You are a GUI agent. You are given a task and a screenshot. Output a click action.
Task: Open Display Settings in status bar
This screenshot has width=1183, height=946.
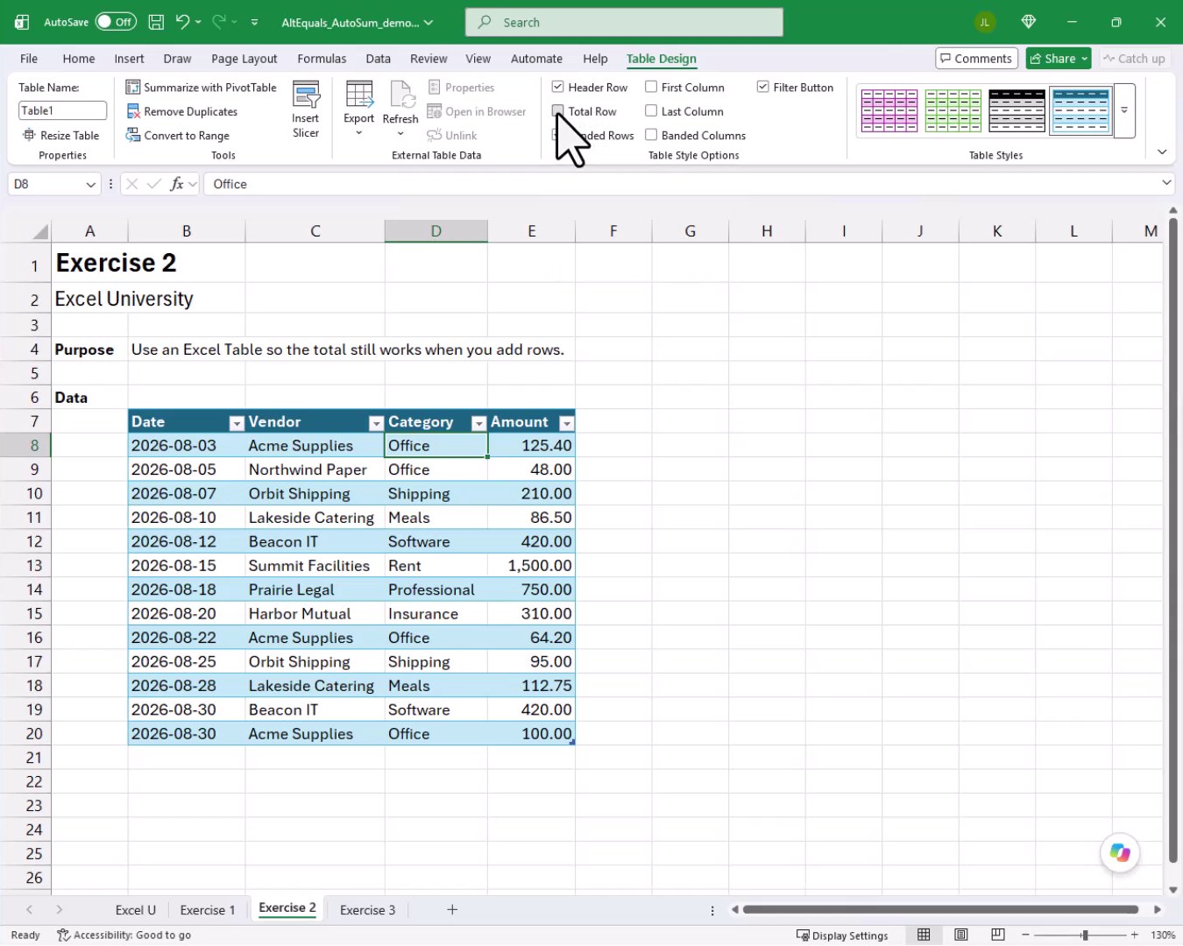tap(842, 935)
